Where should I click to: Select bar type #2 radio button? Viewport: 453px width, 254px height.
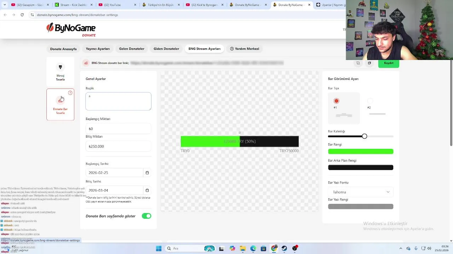(370, 101)
